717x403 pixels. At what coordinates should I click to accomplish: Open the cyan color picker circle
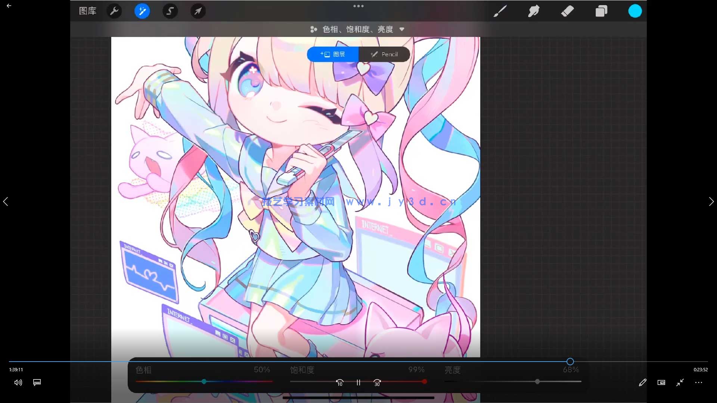pyautogui.click(x=635, y=11)
